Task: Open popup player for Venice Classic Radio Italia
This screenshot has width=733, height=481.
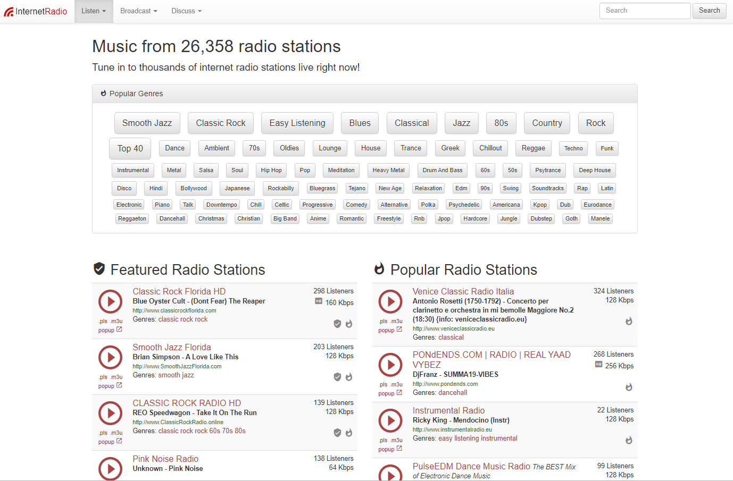Action: click(x=390, y=330)
